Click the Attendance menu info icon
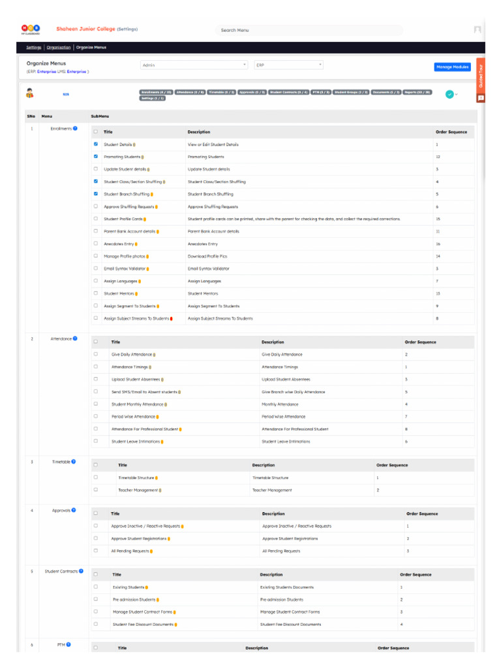501x669 pixels. pos(75,339)
